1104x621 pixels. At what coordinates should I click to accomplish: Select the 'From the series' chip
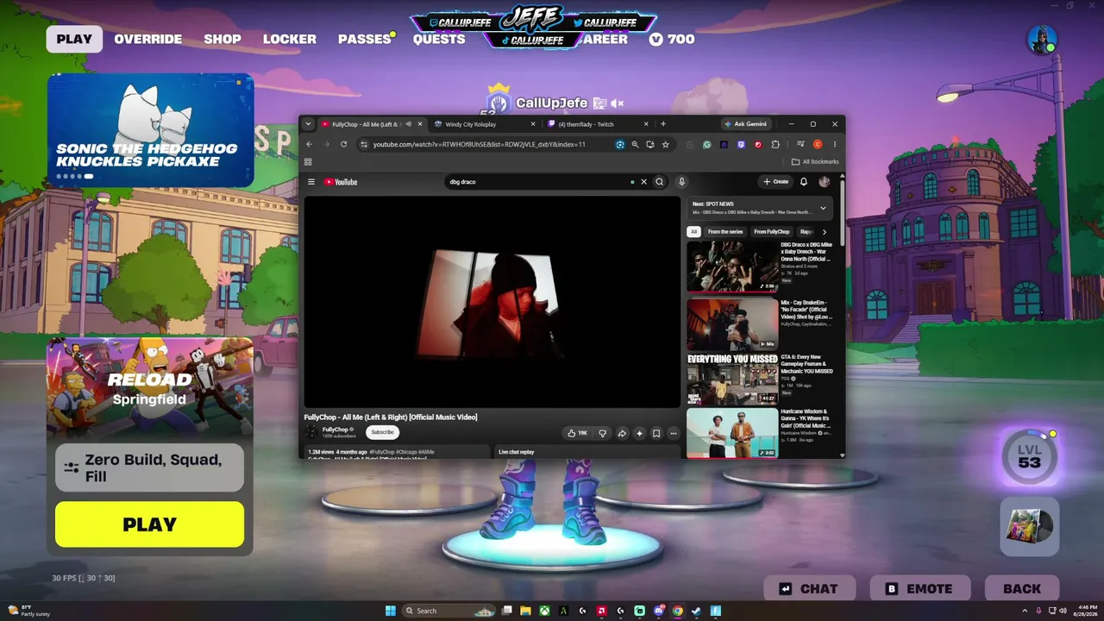coord(725,232)
